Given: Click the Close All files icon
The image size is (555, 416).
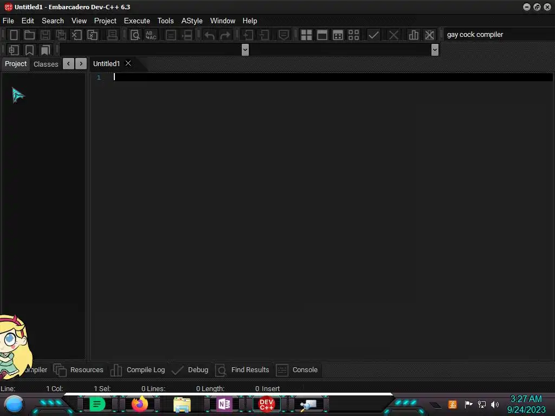Looking at the screenshot, I should pos(92,35).
